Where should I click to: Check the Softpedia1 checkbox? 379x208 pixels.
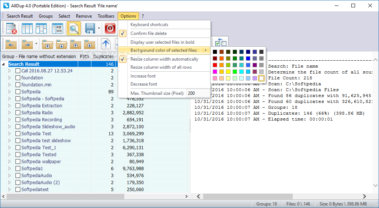(18, 169)
